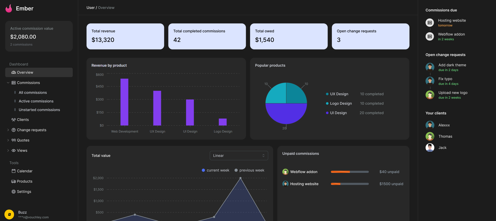Select the Overview menu item
Viewport: 496px width, 221px height.
39,72
